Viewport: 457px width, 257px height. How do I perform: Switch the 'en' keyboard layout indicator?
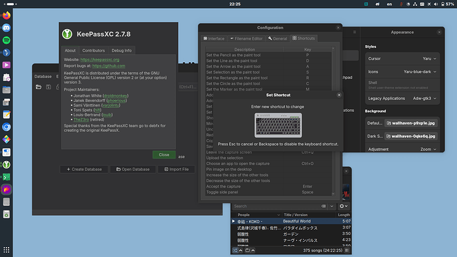389,4
